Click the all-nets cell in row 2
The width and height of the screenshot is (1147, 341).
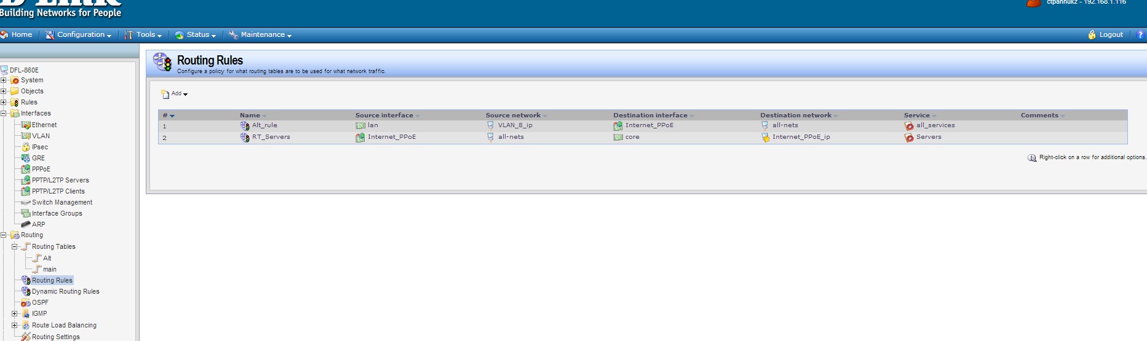(x=511, y=137)
